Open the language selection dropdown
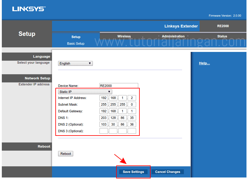Viewport: 248px width, 179px height. [x=75, y=63]
